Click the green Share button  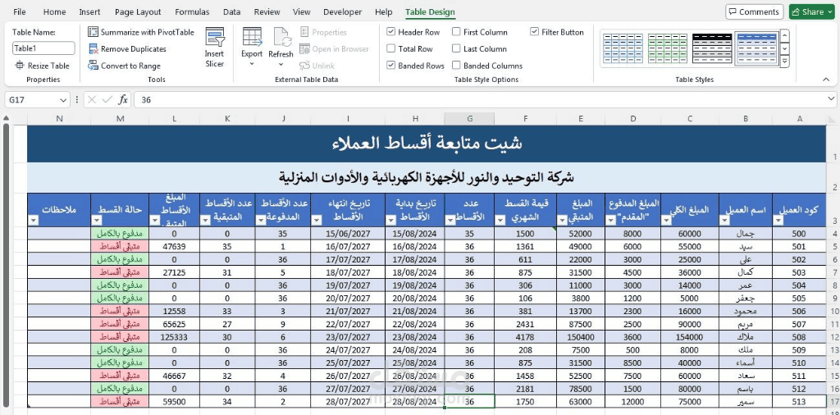pos(811,11)
